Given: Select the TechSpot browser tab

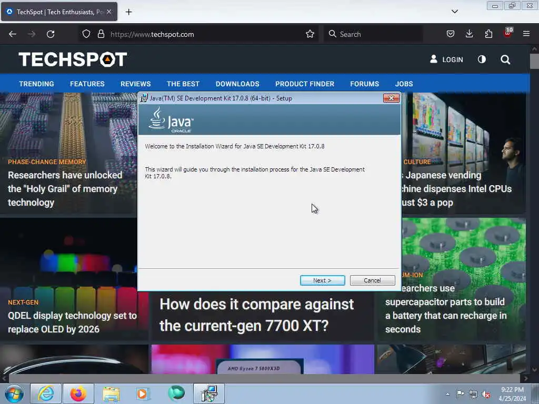Looking at the screenshot, I should point(59,12).
